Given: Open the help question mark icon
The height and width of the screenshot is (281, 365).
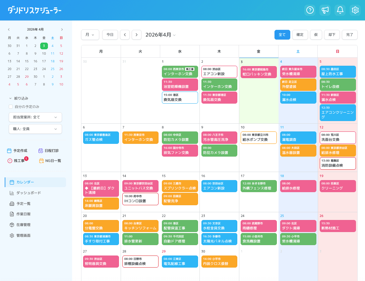Looking at the screenshot, I should [x=310, y=10].
